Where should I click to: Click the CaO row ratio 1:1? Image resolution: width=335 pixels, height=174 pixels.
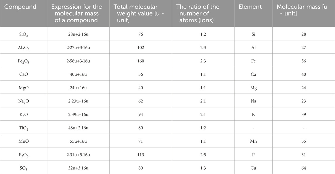pyautogui.click(x=203, y=74)
